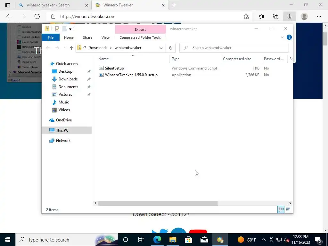Screen dimensions: 328x246
Task: Switch to winaero tweaker - Search browser tab
Action: point(53,5)
